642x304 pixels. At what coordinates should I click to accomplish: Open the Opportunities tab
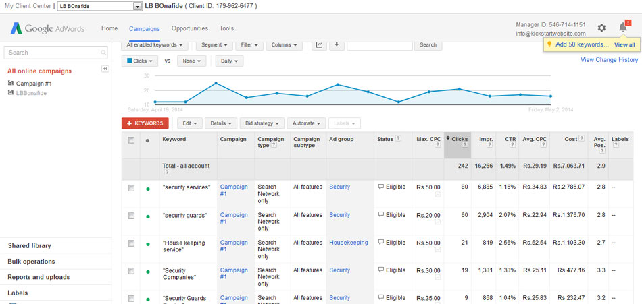pos(190,28)
